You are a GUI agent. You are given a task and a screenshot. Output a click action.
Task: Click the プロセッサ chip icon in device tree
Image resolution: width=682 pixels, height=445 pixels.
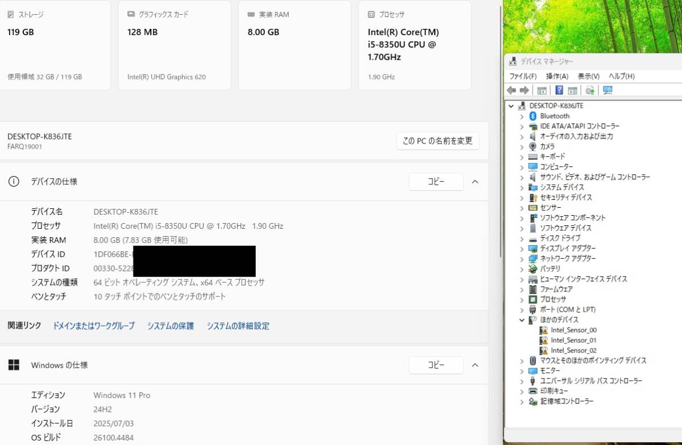tap(533, 299)
